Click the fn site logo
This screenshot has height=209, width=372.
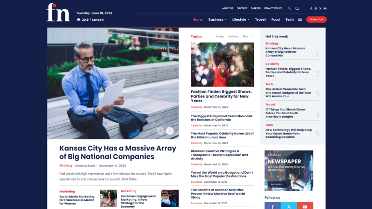58,13
